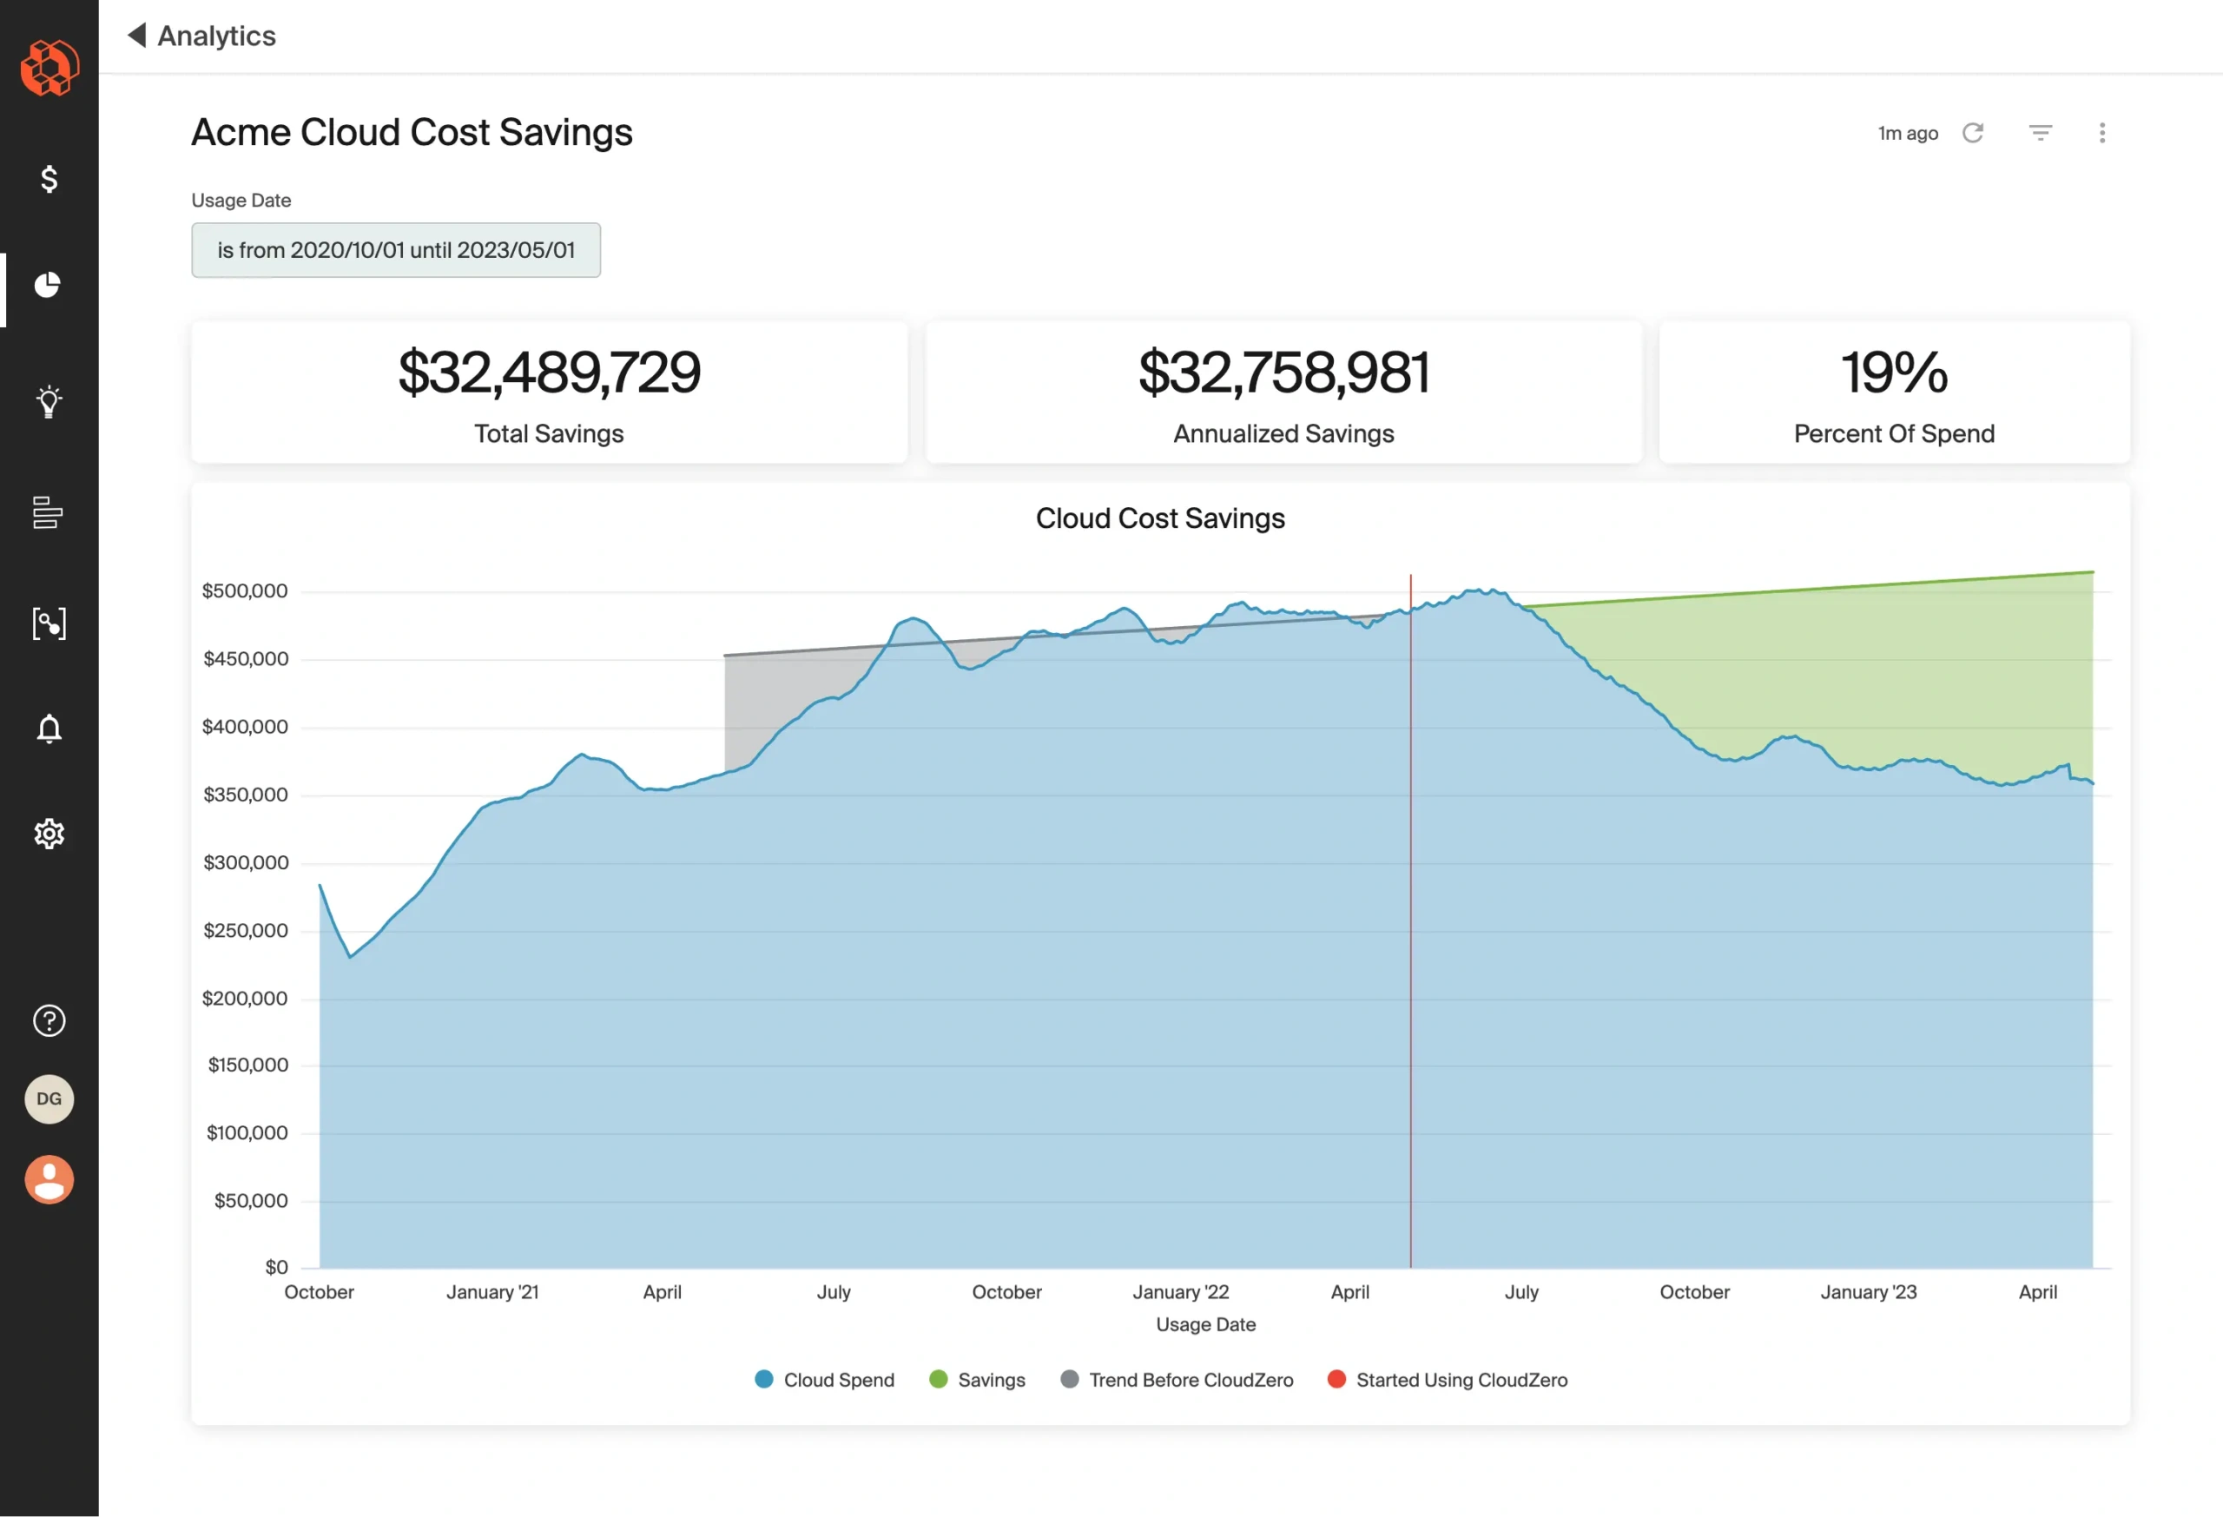Click the $0 y-axis label

coord(276,1268)
